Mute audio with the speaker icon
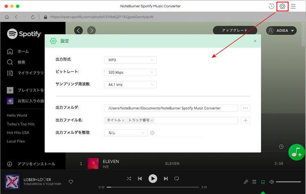 point(271,182)
